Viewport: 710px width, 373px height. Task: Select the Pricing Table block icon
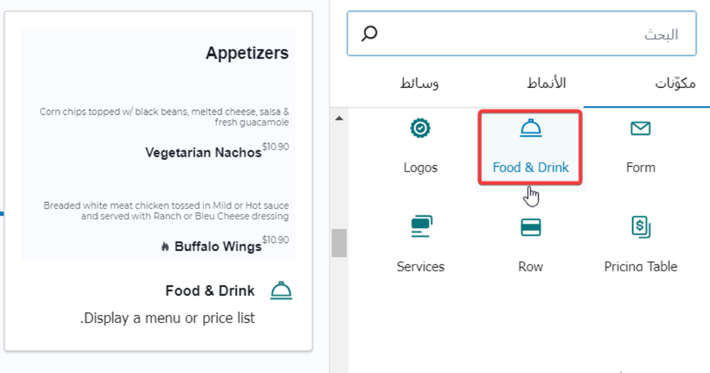[x=640, y=227]
